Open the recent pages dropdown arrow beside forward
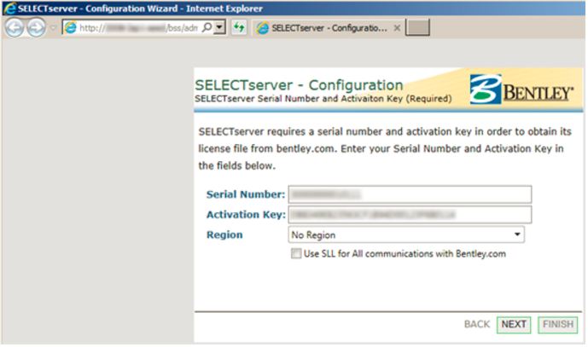Image resolution: width=588 pixels, height=347 pixels. 53,28
